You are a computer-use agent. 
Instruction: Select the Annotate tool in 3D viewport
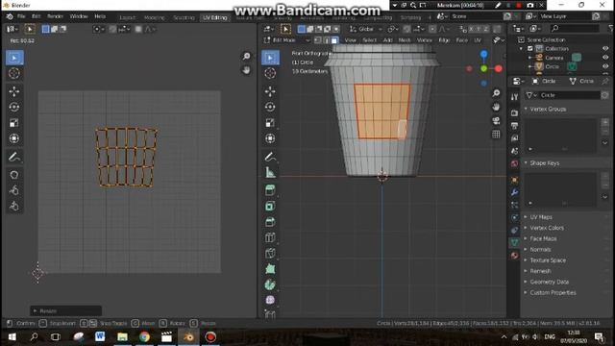point(270,157)
